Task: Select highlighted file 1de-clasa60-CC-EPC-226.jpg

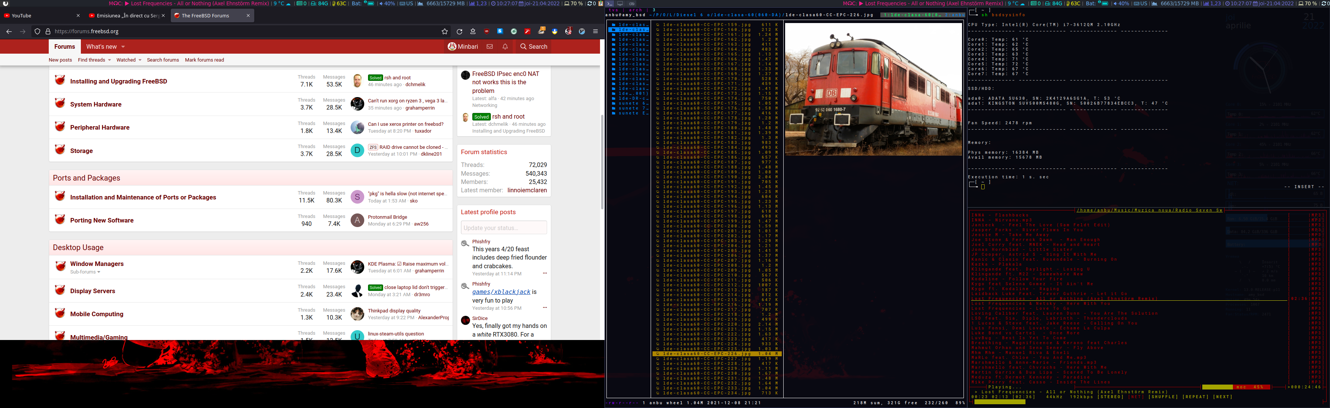Action: click(717, 354)
